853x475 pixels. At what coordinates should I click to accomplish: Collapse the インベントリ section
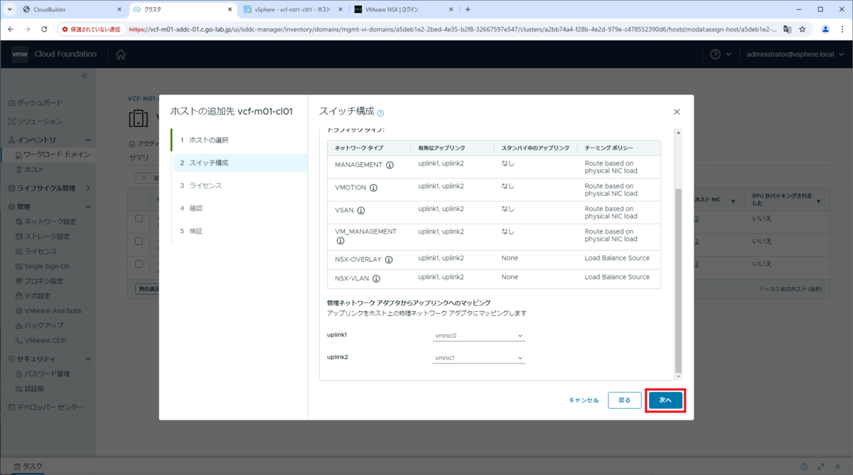click(88, 140)
